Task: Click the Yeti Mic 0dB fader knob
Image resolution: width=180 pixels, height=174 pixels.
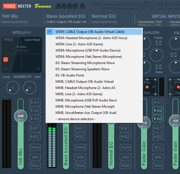Action: [21, 116]
